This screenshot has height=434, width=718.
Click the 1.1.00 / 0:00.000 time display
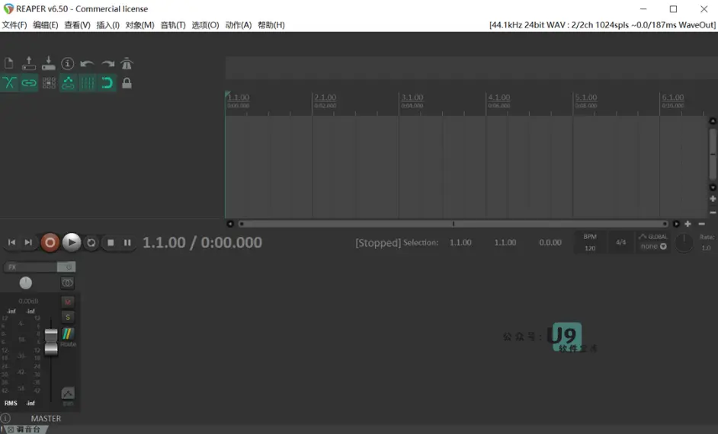point(202,242)
